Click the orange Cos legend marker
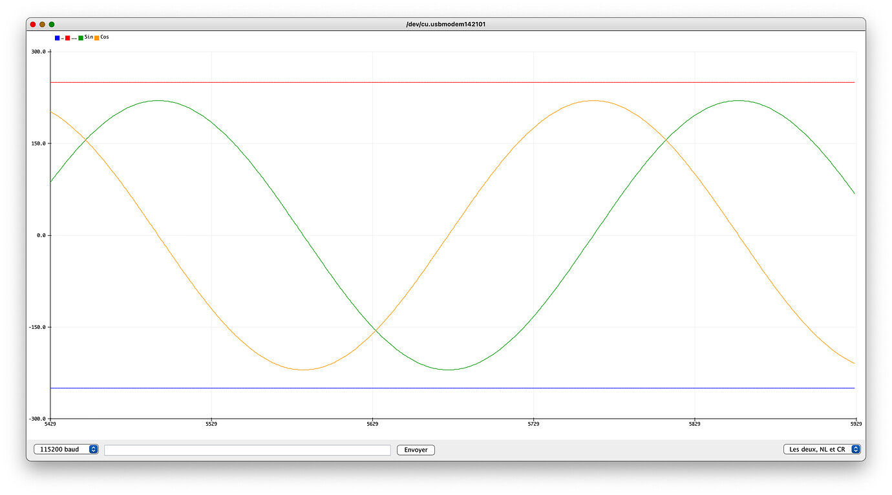The height and width of the screenshot is (495, 892). [x=97, y=37]
